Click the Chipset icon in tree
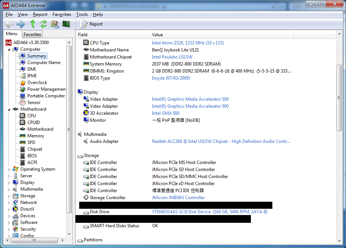The width and height of the screenshot is (346, 248). [x=23, y=149]
